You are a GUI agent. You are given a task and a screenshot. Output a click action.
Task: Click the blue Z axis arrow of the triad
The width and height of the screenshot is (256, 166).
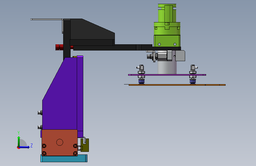25,147
